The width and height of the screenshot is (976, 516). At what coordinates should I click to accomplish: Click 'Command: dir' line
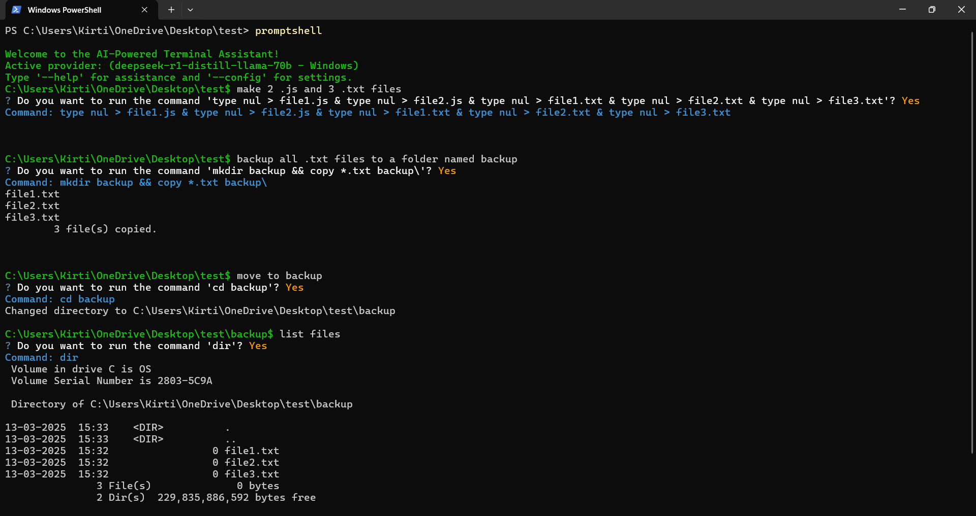42,358
